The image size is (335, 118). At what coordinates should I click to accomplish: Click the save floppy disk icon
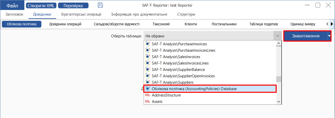[x=101, y=5]
